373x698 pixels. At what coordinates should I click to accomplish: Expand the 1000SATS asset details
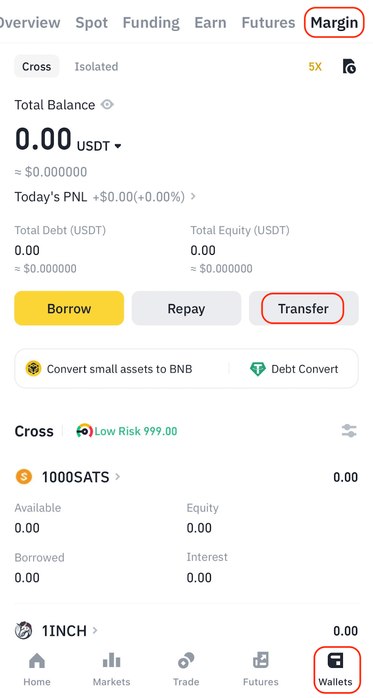tap(81, 477)
